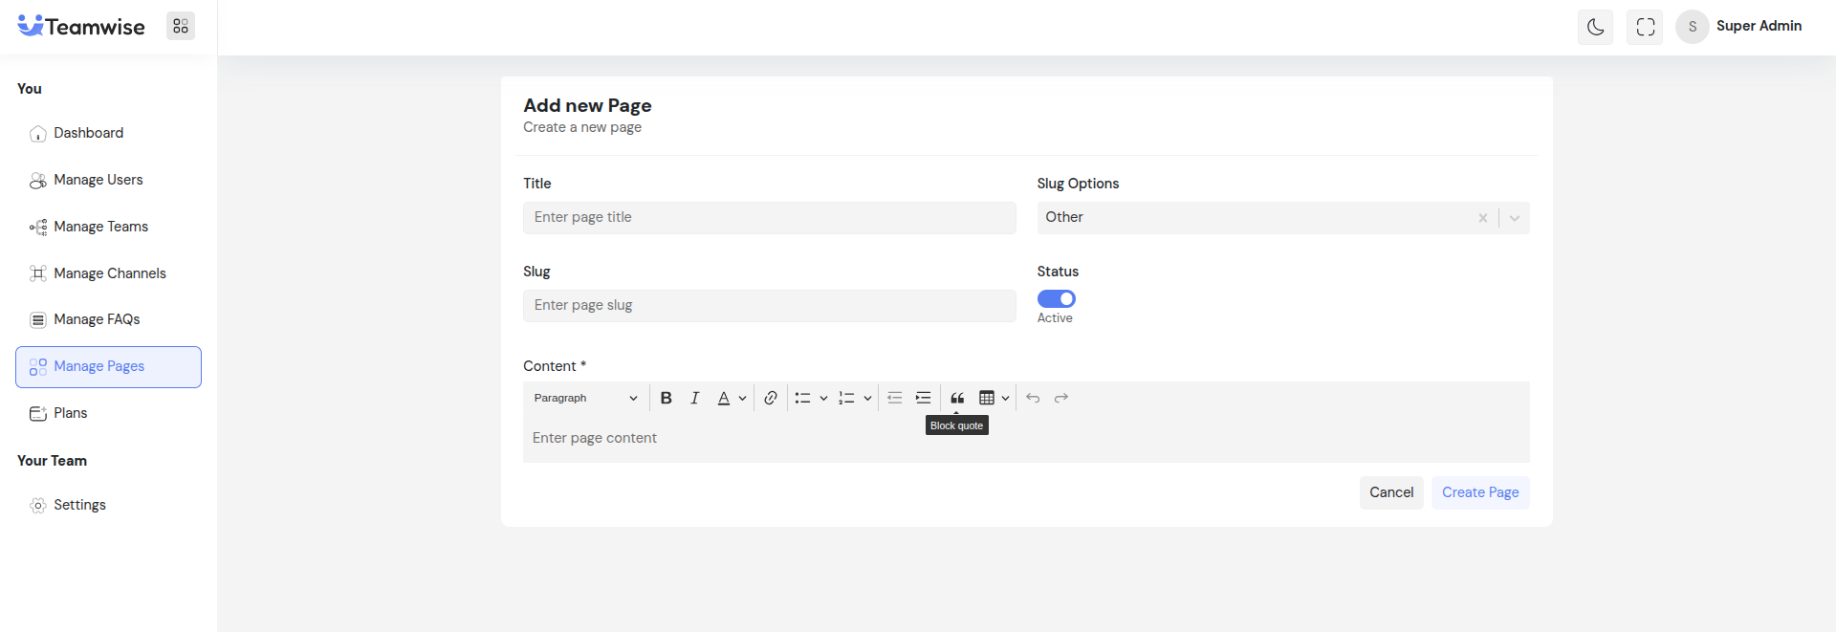Open the Paragraph heading dropdown
The height and width of the screenshot is (632, 1836).
[x=585, y=398]
